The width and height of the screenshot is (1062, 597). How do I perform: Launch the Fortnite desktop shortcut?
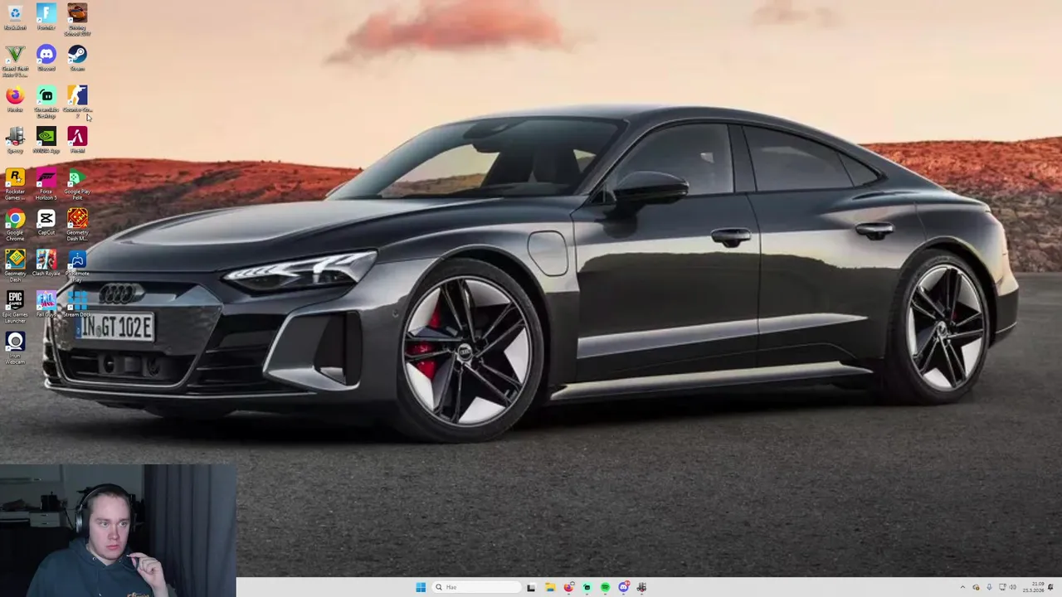46,17
